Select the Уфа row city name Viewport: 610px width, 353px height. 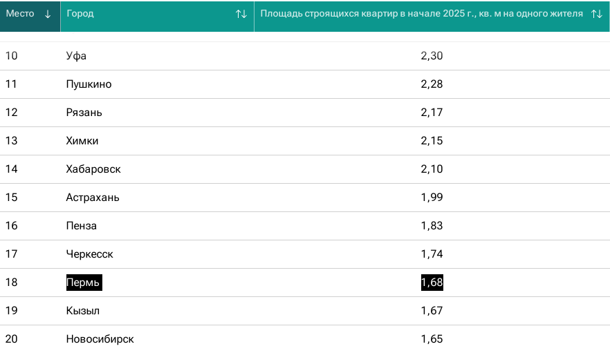(76, 56)
